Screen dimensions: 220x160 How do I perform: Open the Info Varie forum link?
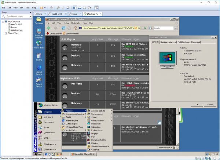(77, 84)
